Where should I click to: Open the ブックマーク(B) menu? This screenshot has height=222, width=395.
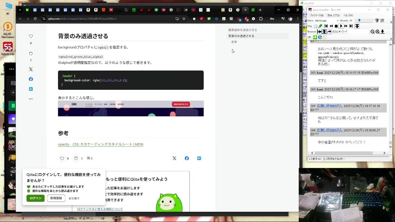[x=317, y=15]
